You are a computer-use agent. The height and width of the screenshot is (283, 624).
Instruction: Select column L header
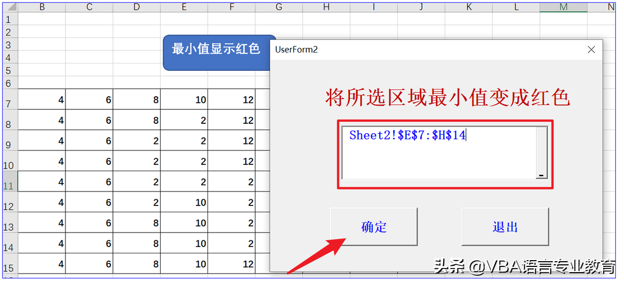[516, 7]
